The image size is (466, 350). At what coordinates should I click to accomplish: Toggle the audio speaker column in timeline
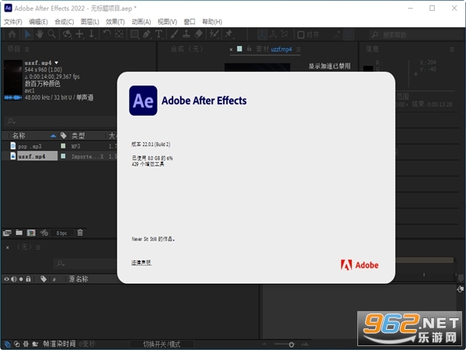14,279
